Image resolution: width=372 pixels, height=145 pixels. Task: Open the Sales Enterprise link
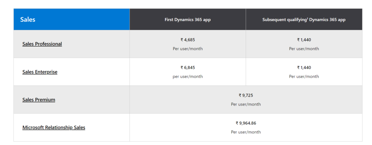pos(40,72)
